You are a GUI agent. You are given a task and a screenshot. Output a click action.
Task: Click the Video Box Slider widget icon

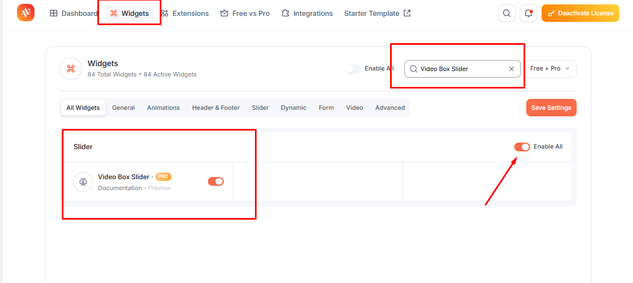pos(83,182)
